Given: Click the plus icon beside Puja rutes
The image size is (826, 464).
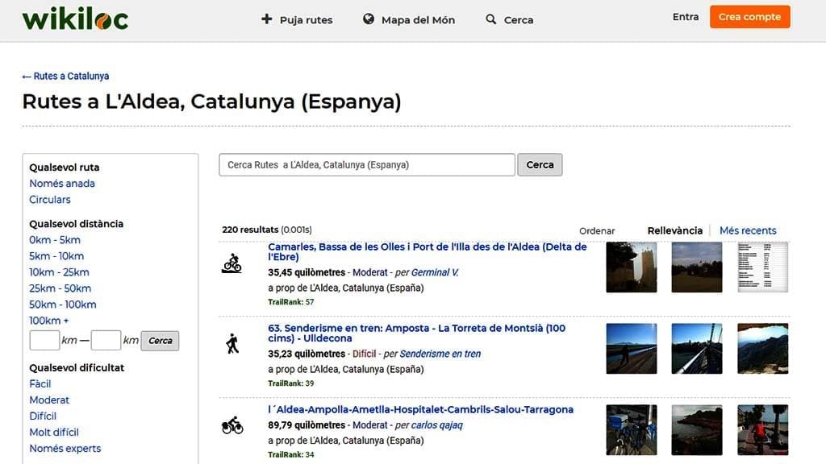Looking at the screenshot, I should pos(267,19).
